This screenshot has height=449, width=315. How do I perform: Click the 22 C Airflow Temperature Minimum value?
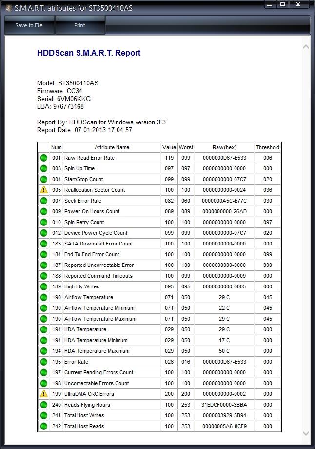(224, 308)
